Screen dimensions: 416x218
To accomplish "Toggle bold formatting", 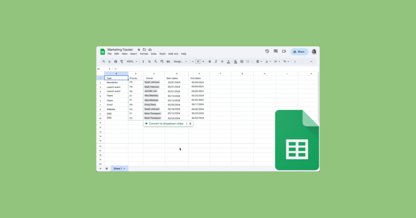I will pyautogui.click(x=209, y=62).
